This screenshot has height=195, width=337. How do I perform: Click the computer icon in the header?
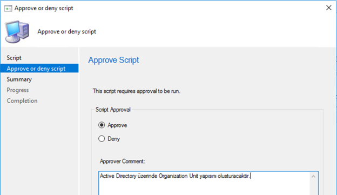pyautogui.click(x=17, y=32)
